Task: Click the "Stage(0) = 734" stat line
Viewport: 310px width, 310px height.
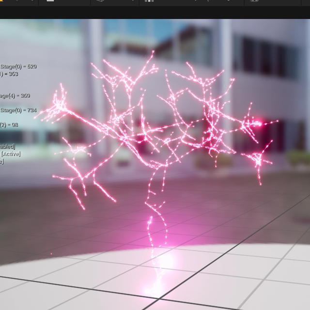Action: click(x=18, y=110)
